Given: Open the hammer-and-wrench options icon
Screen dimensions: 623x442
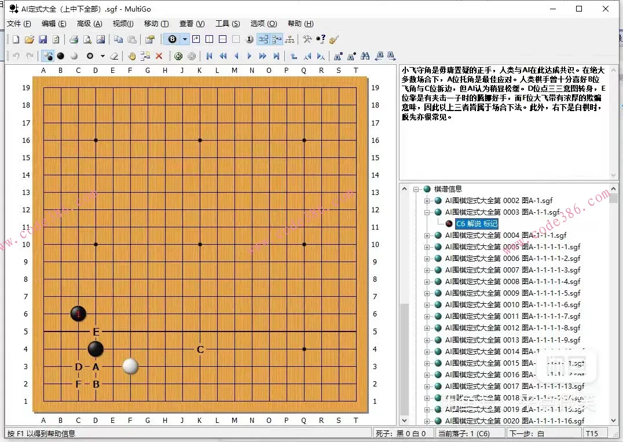Looking at the screenshot, I should point(307,39).
